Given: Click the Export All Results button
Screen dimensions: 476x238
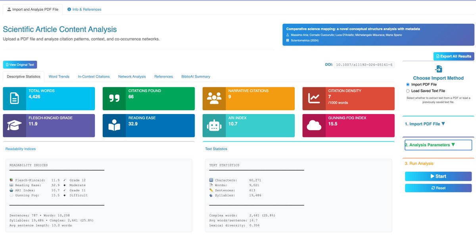Looking at the screenshot, I should [453, 56].
